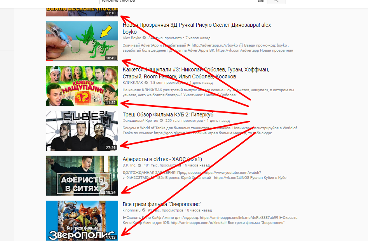The height and width of the screenshot is (241, 368).
Task: Focus the YouTube search text field
Action: (178, 1)
